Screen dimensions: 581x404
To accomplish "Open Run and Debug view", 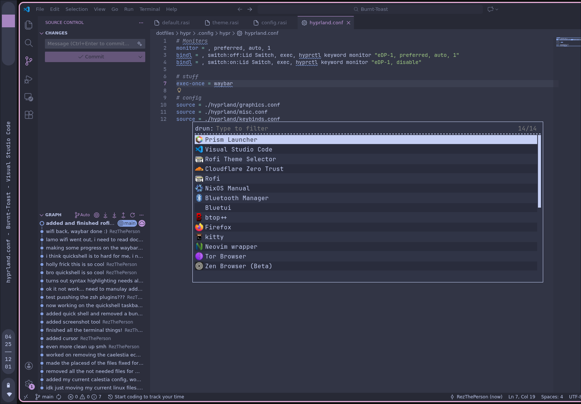I will tap(29, 79).
